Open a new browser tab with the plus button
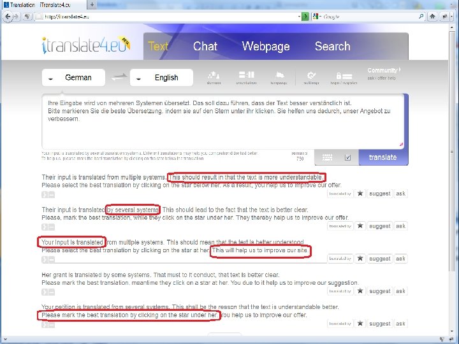459x344 pixels. tap(92, 4)
